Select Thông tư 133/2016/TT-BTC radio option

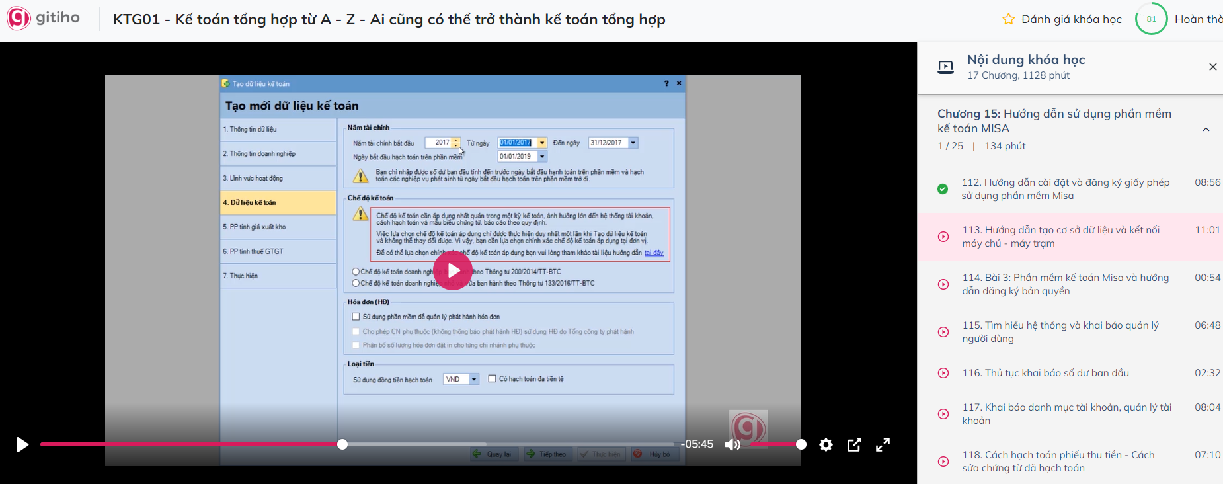tap(356, 283)
